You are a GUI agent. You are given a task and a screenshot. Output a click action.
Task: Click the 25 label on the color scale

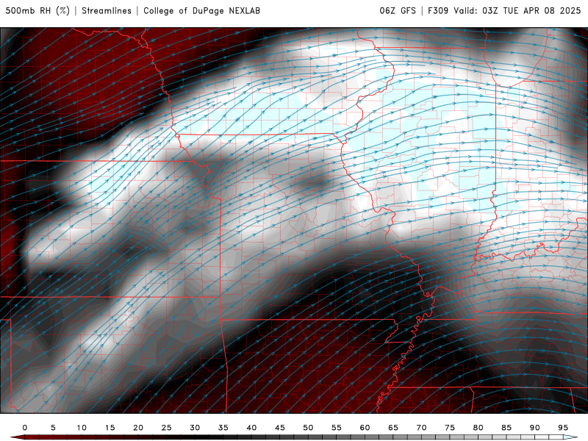(167, 428)
